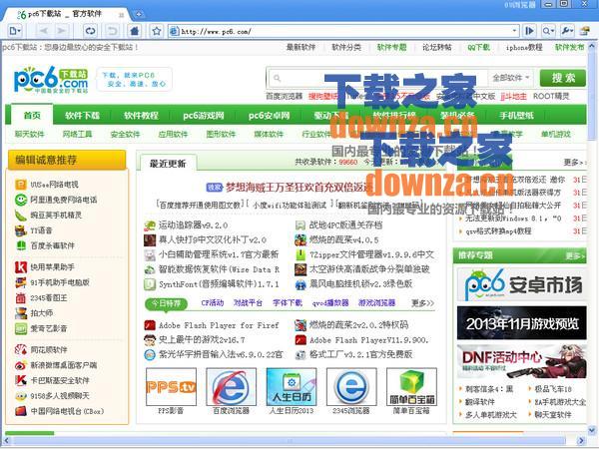Click the browser back arrow button
The image size is (599, 449).
(x=43, y=31)
